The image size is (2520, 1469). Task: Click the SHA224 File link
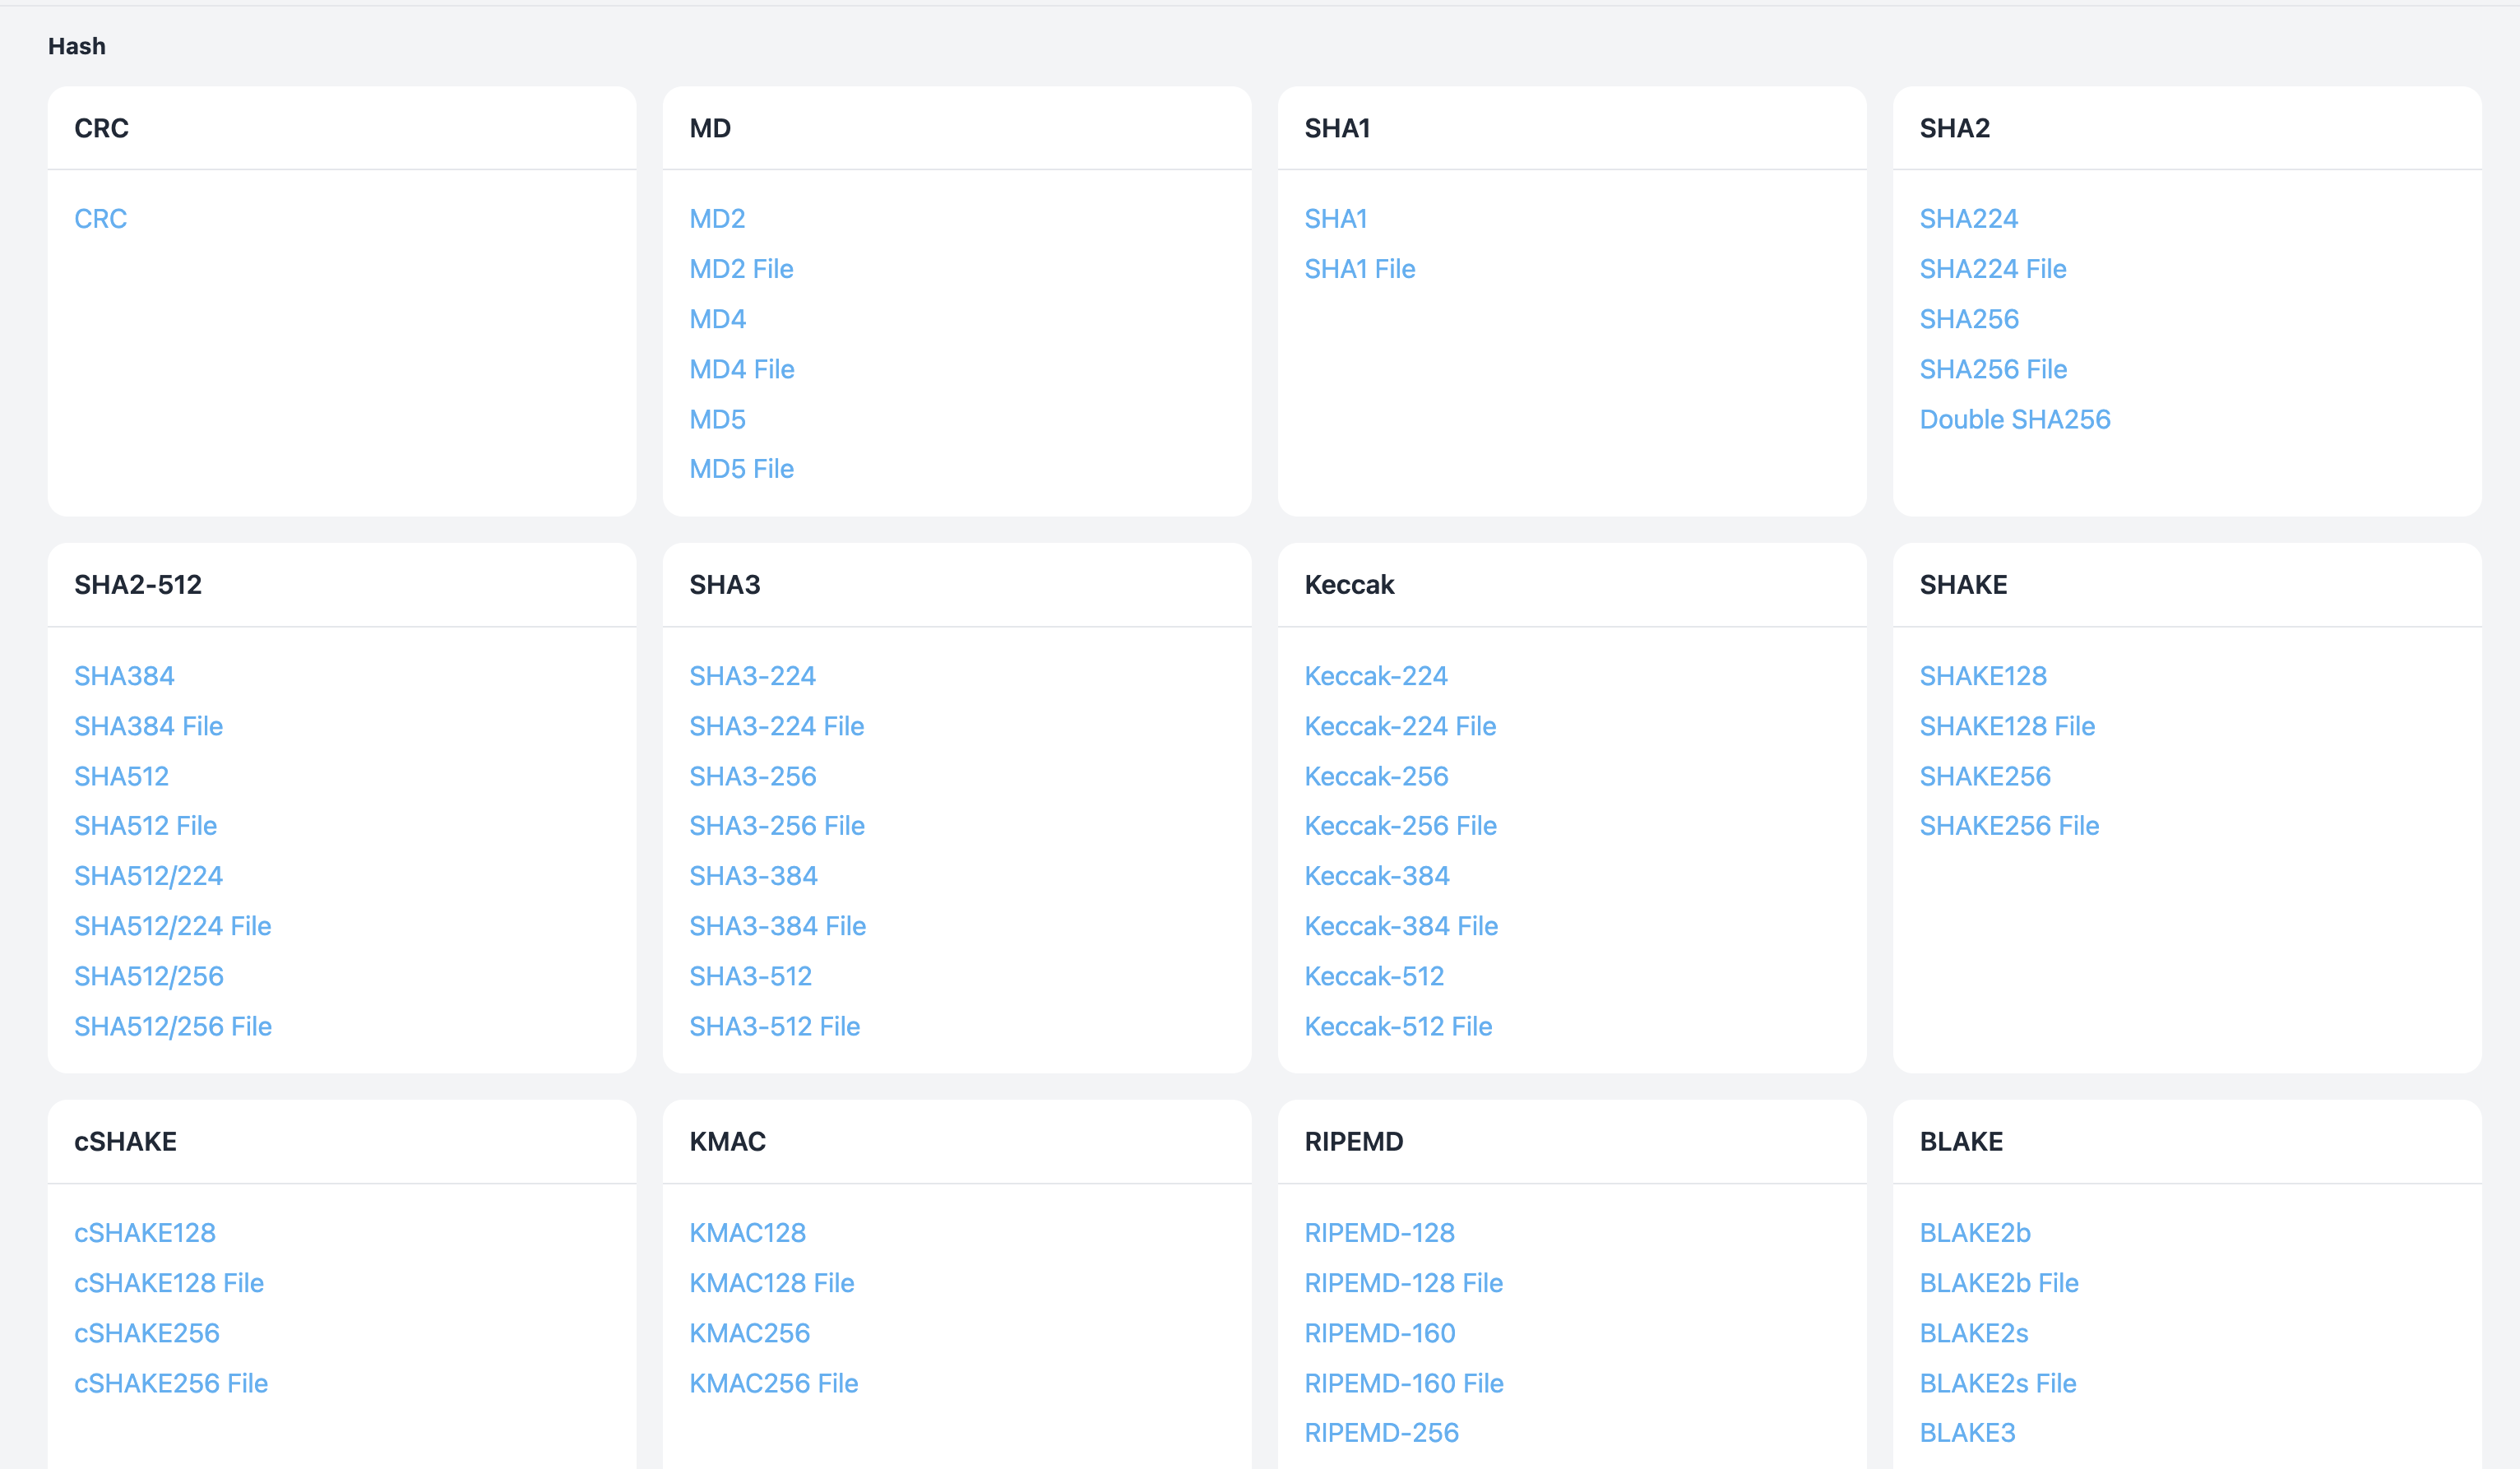pyautogui.click(x=1992, y=269)
